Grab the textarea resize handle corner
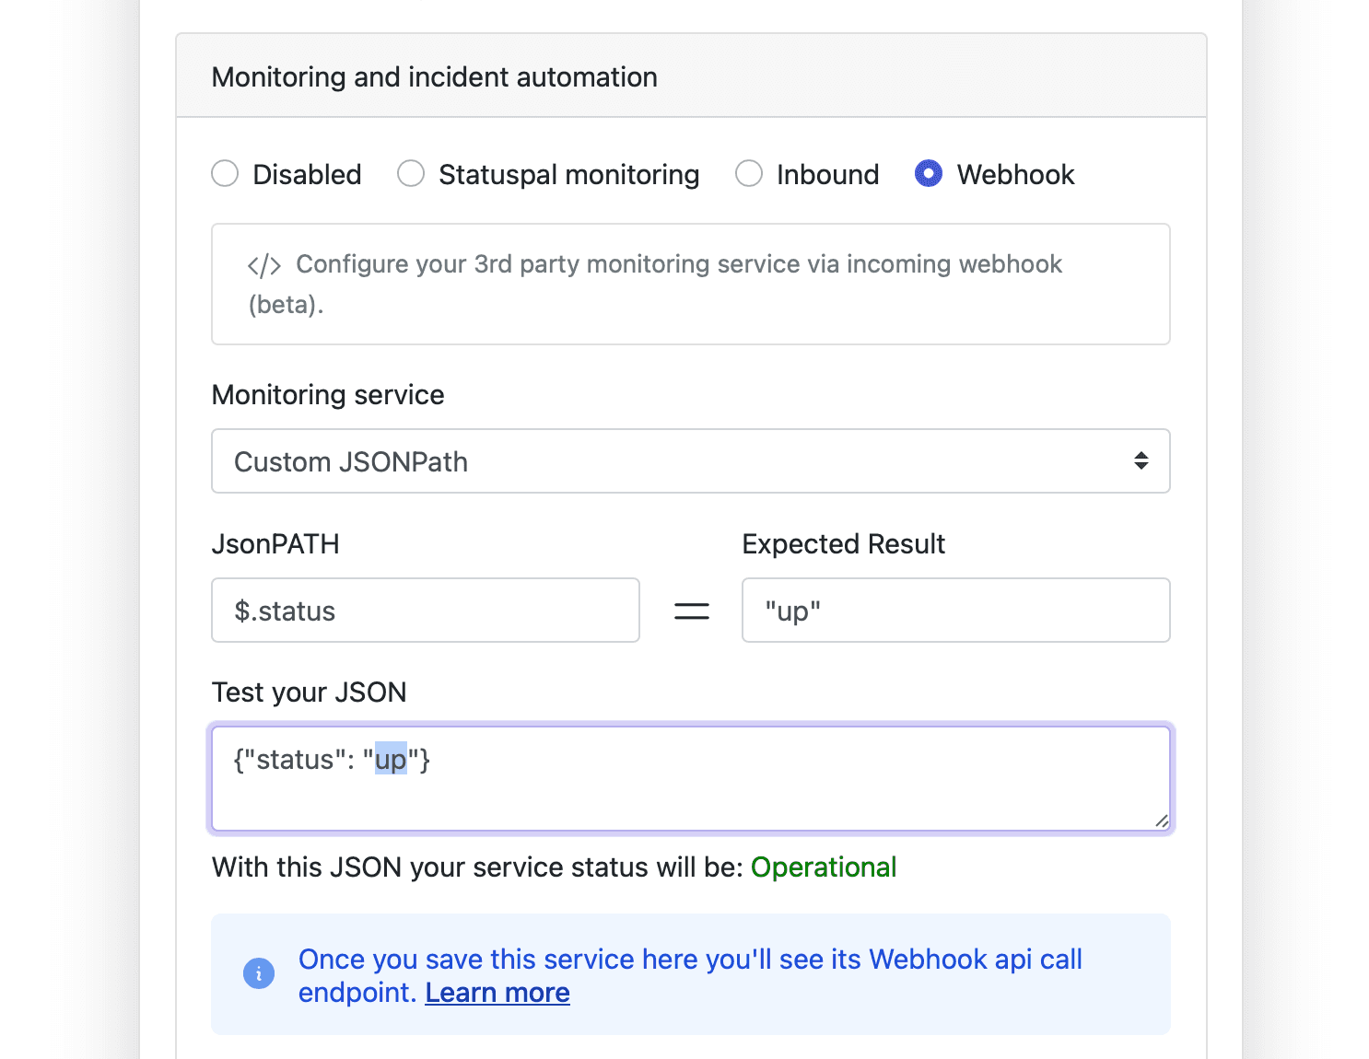1369x1059 pixels. pos(1161,821)
